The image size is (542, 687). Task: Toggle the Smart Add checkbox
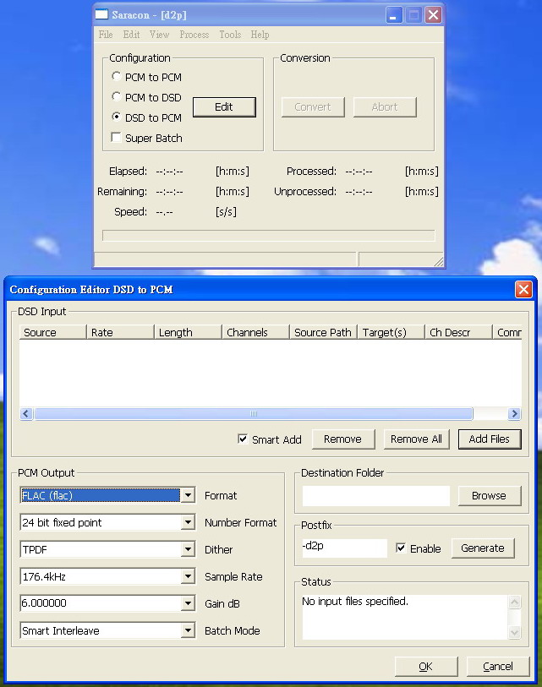tap(243, 439)
